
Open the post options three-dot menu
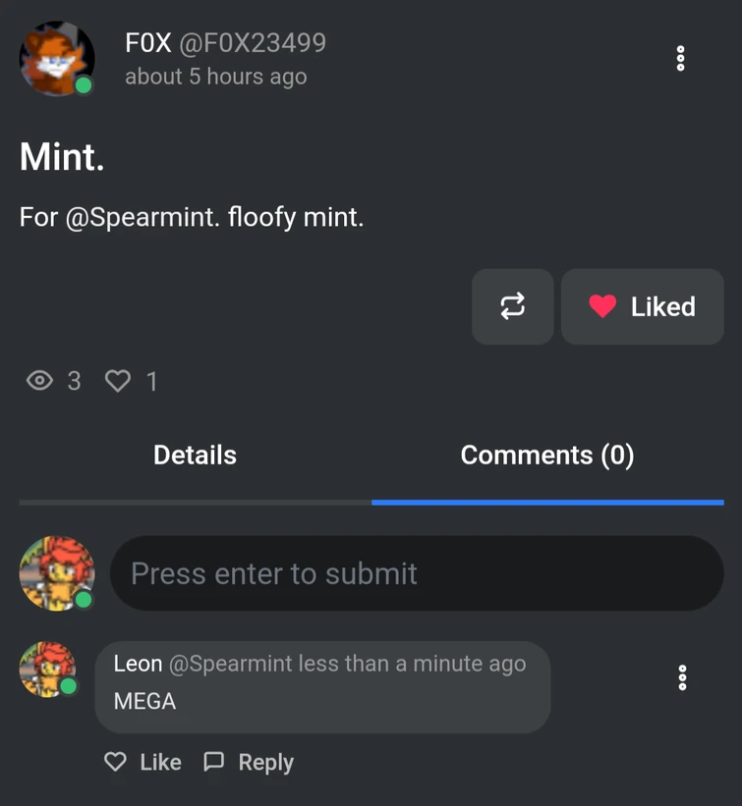pos(680,59)
